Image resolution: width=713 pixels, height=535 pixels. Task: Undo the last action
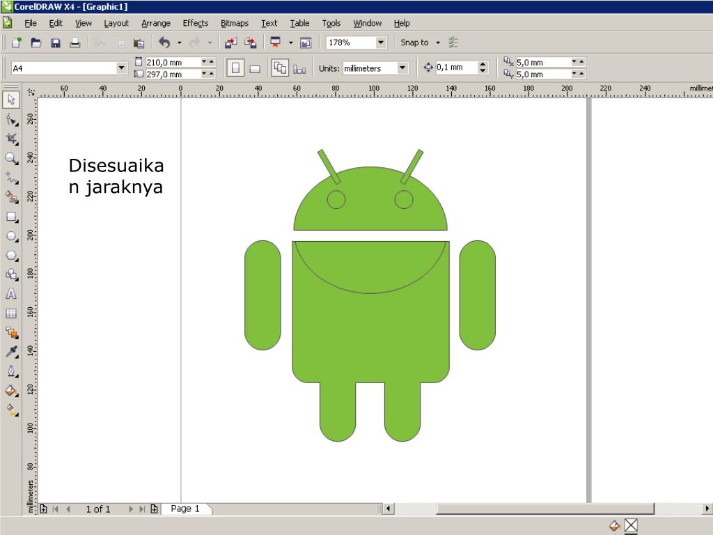[164, 42]
